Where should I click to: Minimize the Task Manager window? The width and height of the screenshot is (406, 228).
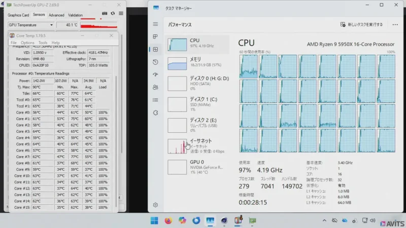pyautogui.click(x=367, y=5)
